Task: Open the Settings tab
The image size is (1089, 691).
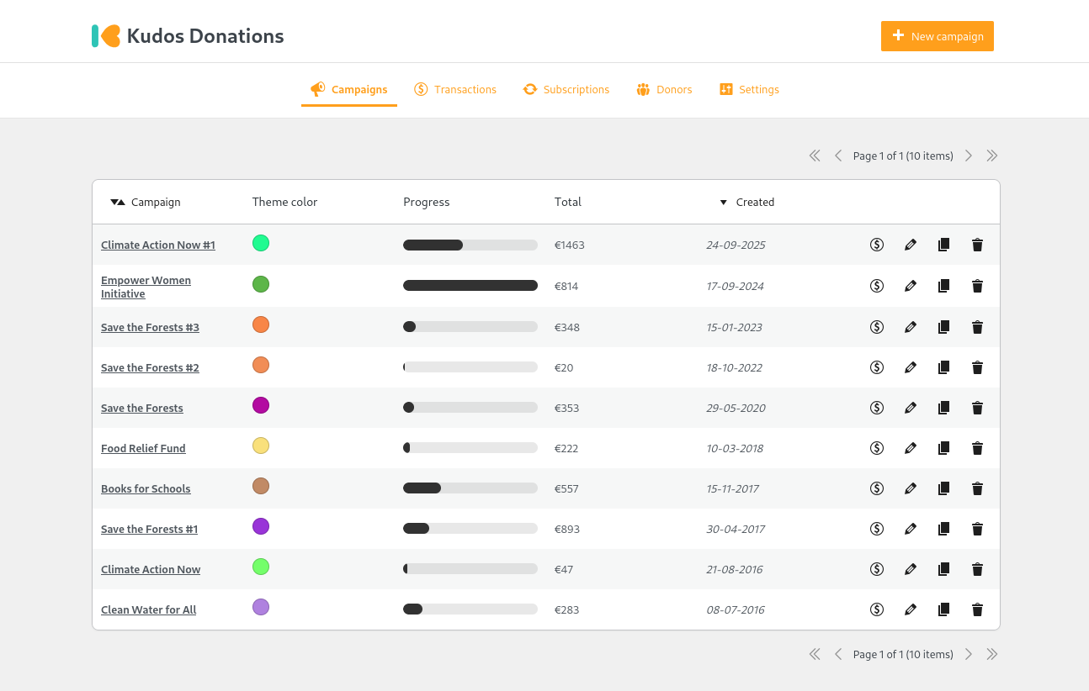Action: click(749, 89)
